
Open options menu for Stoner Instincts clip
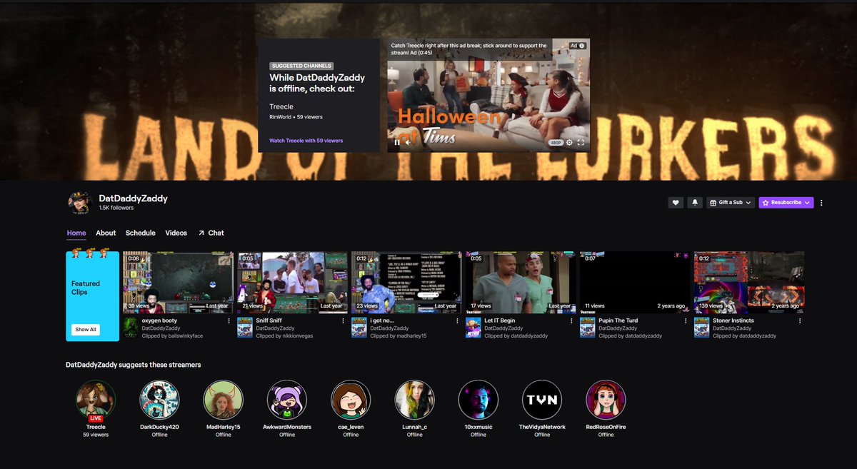(x=801, y=321)
